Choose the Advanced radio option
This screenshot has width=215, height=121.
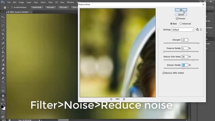click(181, 24)
